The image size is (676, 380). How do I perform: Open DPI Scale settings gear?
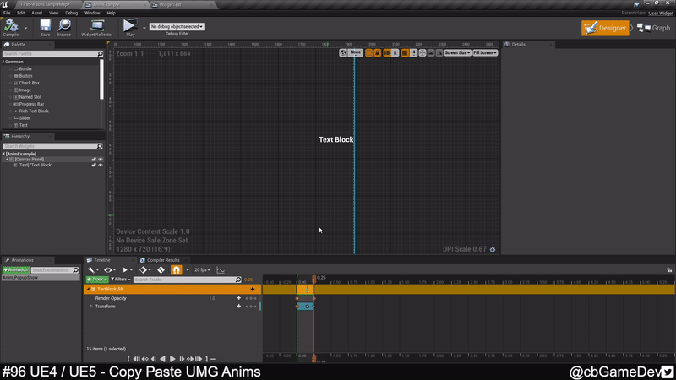[x=493, y=249]
